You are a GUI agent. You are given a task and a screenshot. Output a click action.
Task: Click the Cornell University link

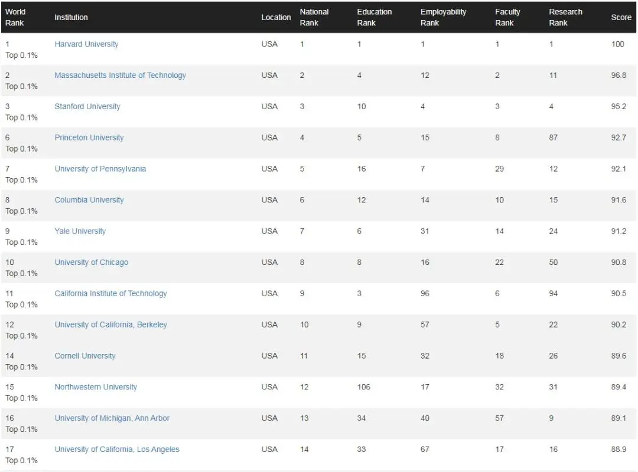pyautogui.click(x=85, y=356)
